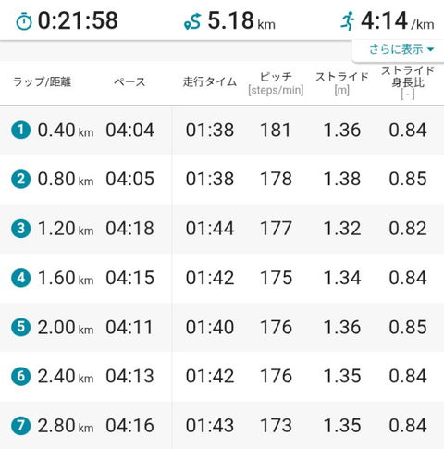Screen dimensions: 444x449
Task: Click the ピッチ steps/min column header
Action: (276, 83)
